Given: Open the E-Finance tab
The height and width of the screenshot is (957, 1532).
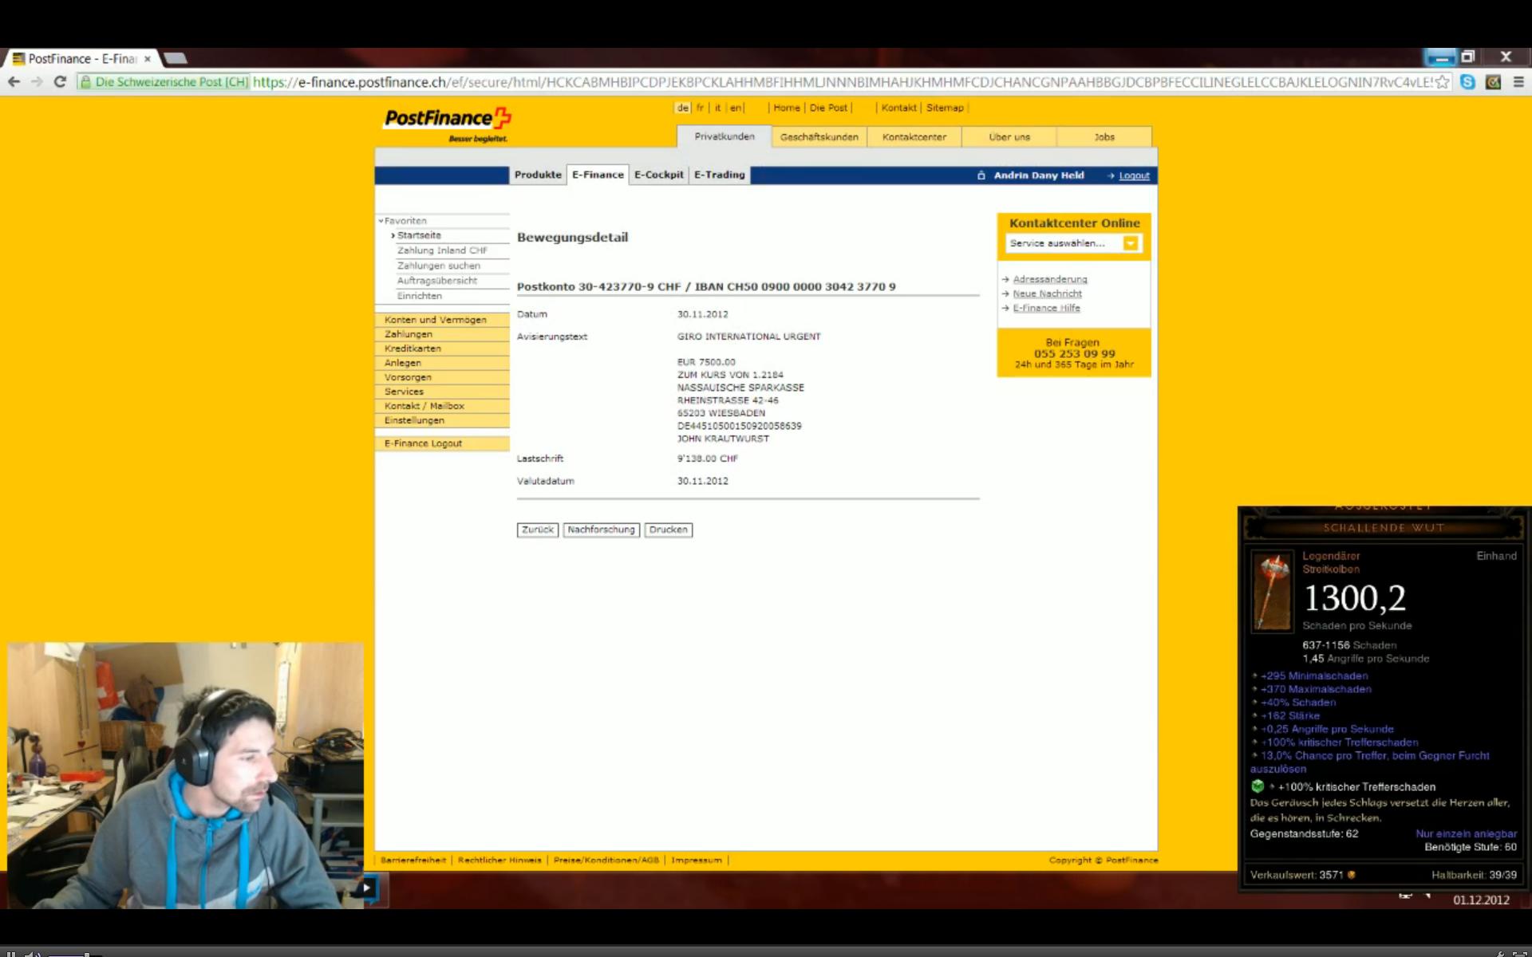Looking at the screenshot, I should 598,175.
